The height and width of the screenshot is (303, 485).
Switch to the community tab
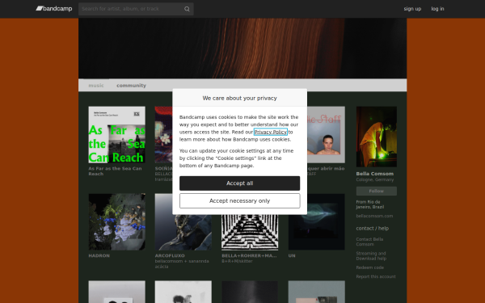(131, 86)
